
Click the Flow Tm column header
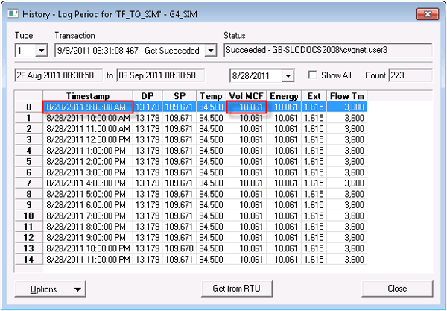(x=347, y=96)
